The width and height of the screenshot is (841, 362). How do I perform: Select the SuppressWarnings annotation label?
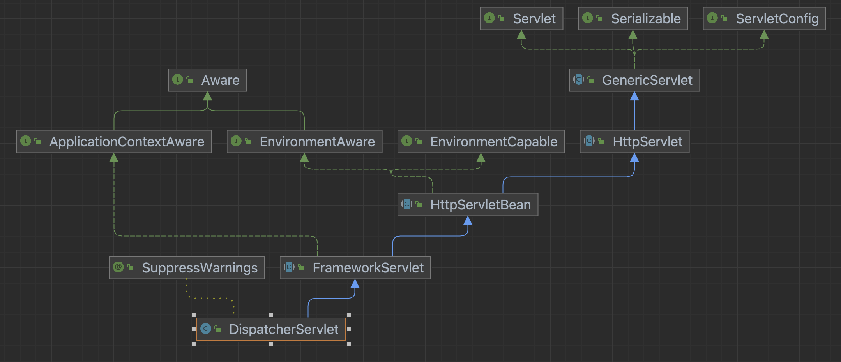[200, 268]
